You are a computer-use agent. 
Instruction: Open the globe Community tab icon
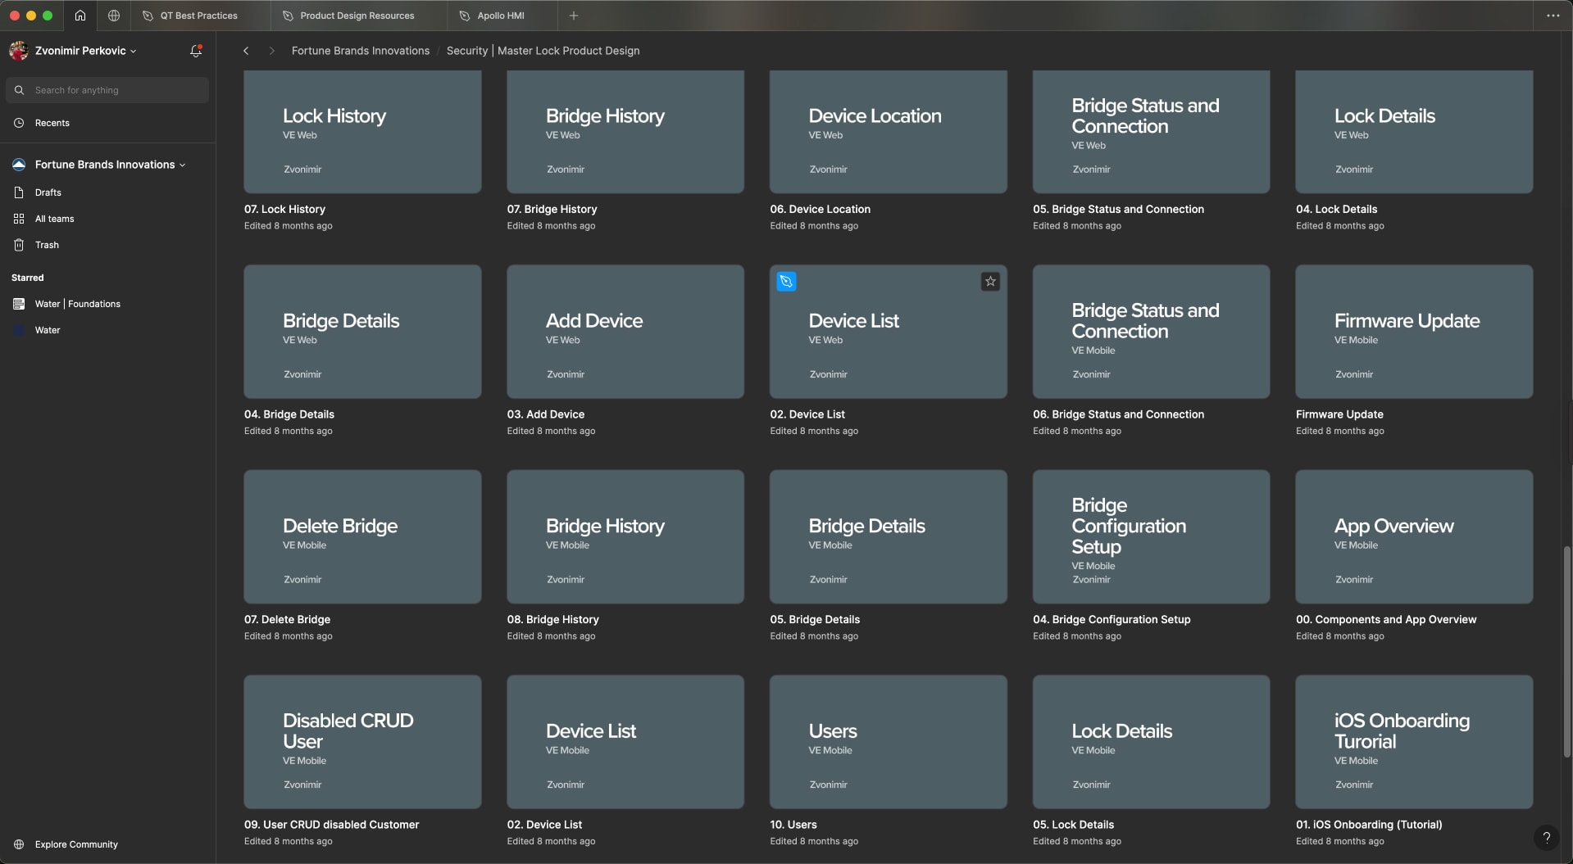[x=114, y=16]
